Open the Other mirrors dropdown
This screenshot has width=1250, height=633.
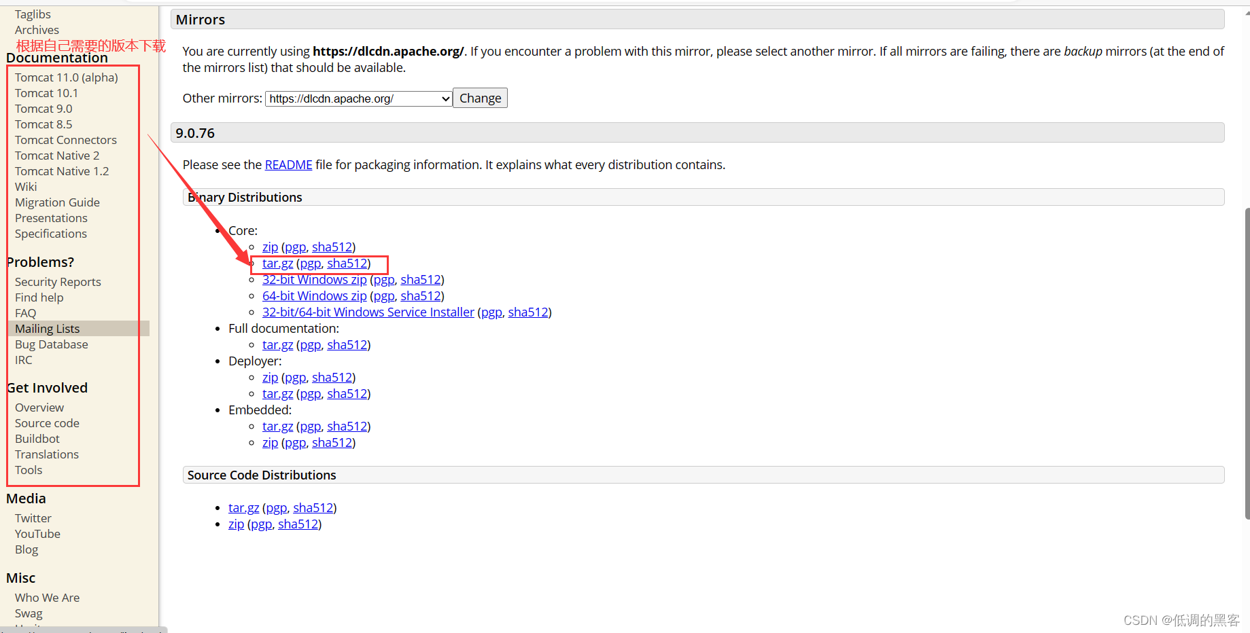click(359, 98)
